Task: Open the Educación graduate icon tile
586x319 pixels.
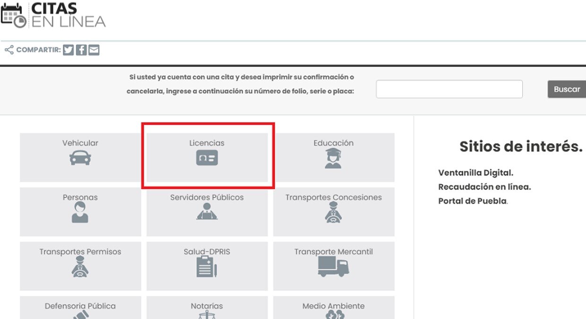Action: [x=333, y=158]
